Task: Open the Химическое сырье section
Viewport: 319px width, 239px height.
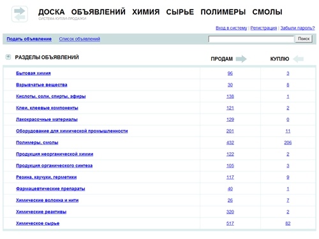Action: tap(38, 223)
